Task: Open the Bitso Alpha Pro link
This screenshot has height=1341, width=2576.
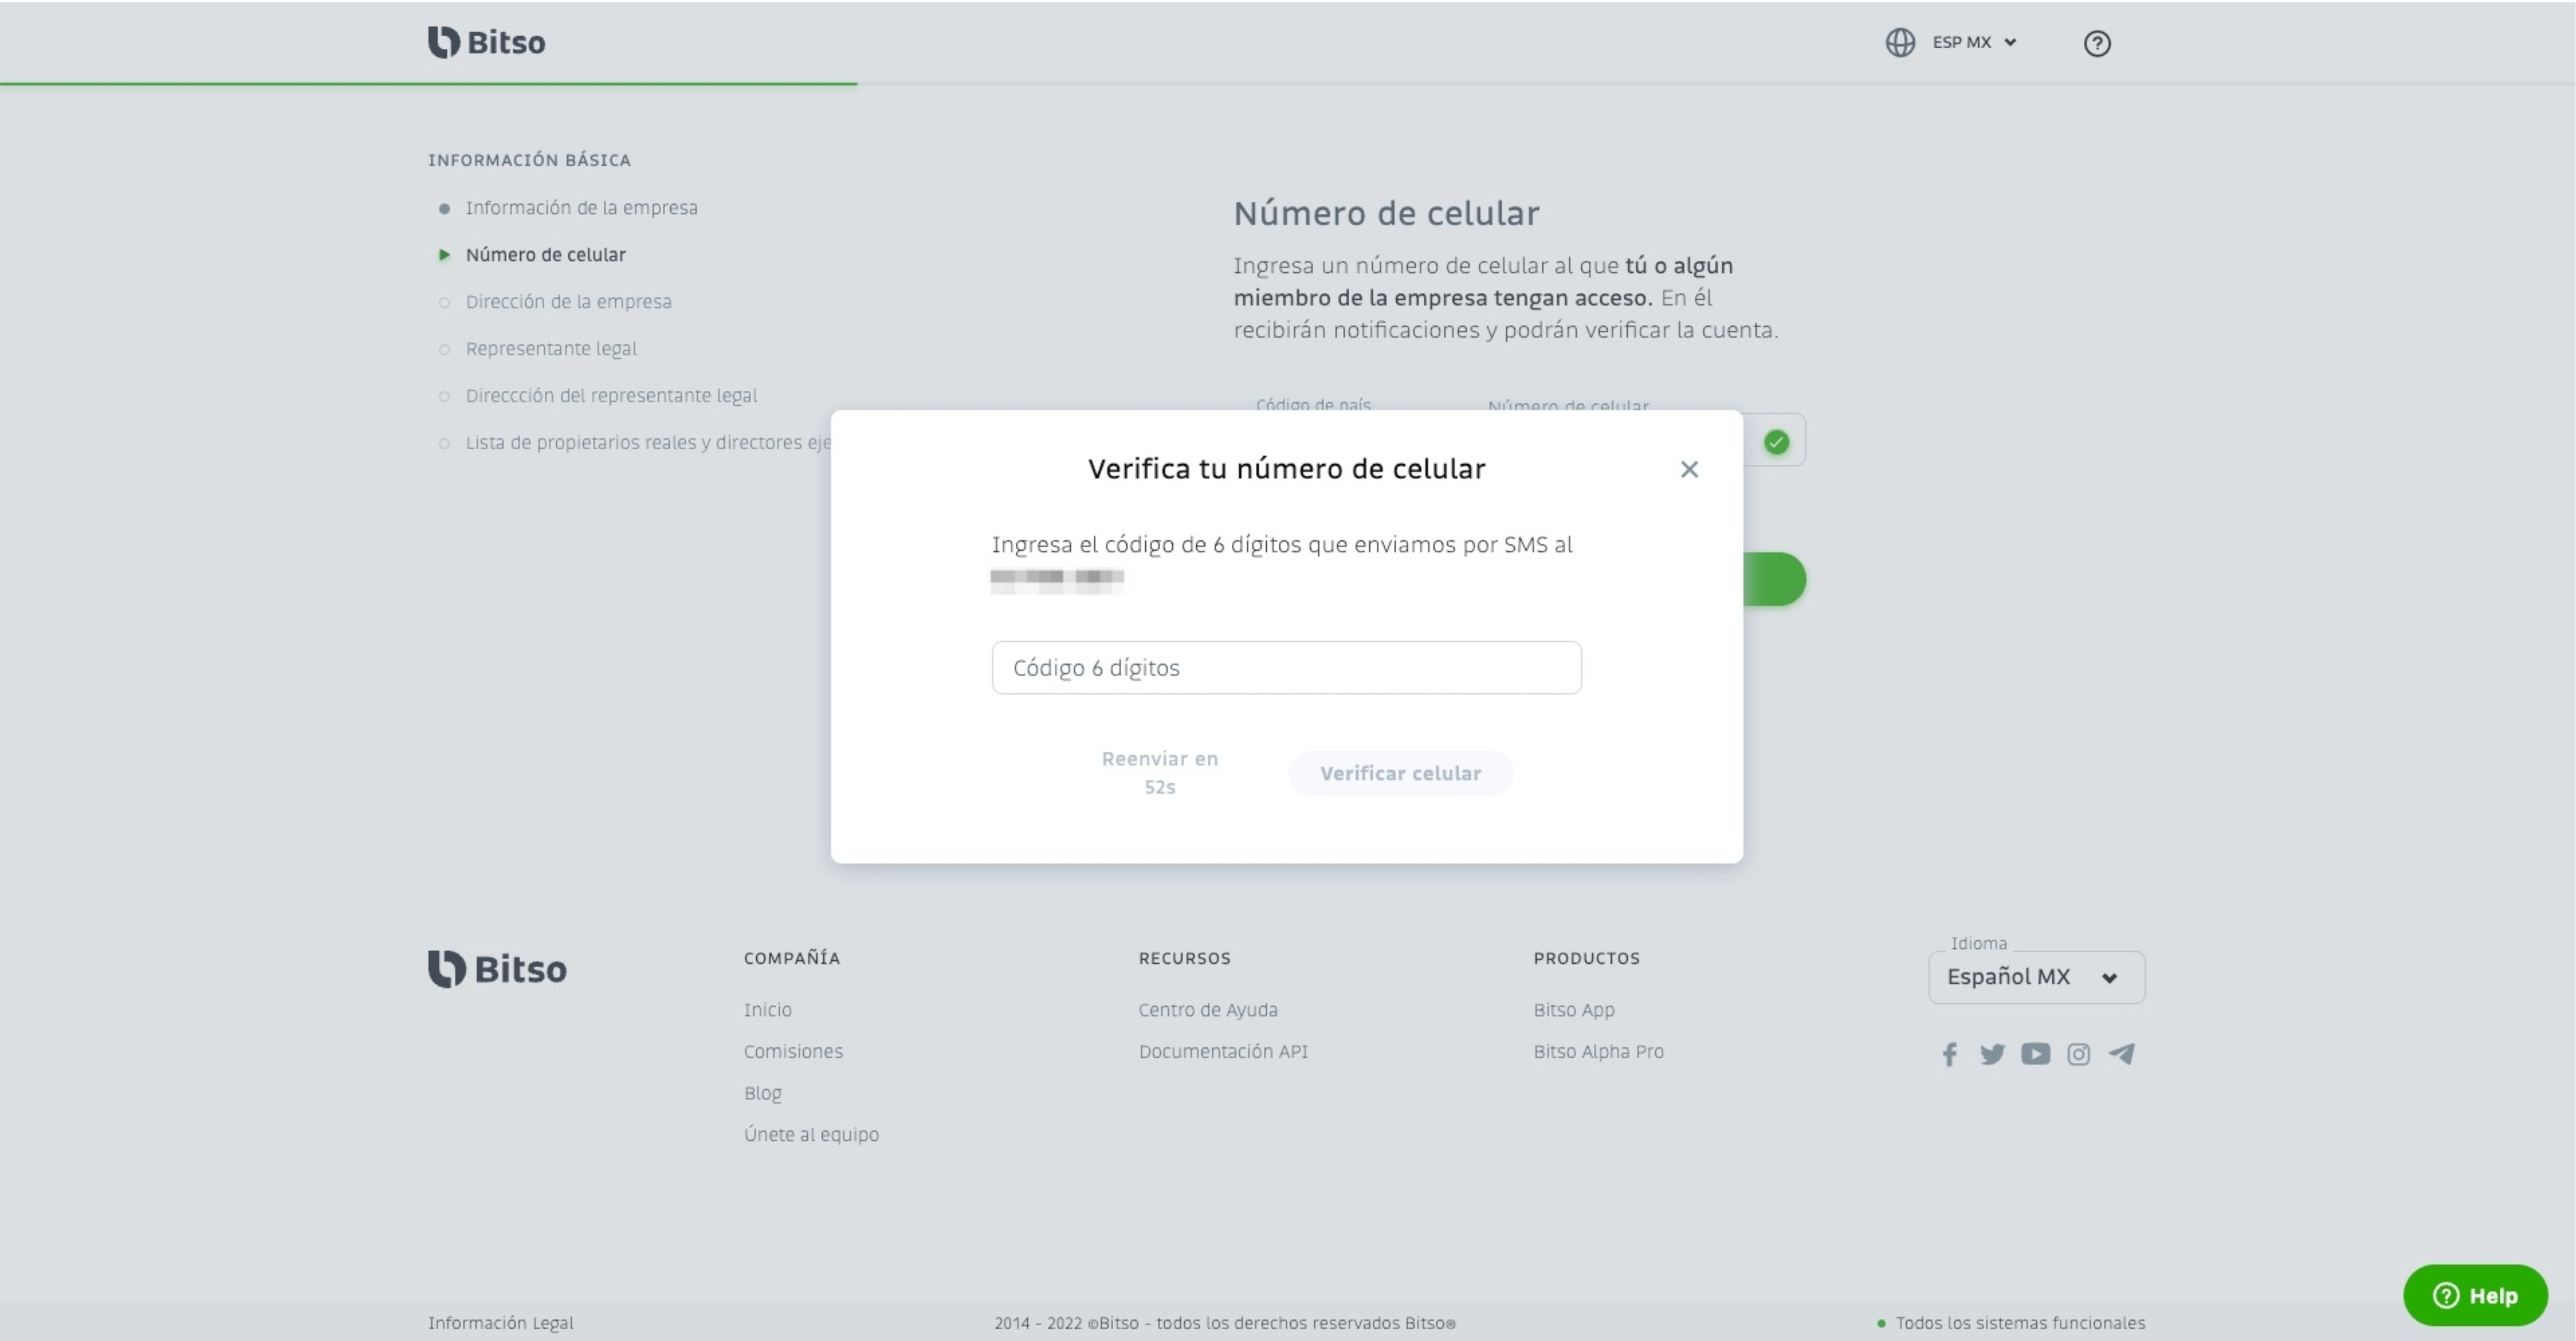Action: (1598, 1052)
